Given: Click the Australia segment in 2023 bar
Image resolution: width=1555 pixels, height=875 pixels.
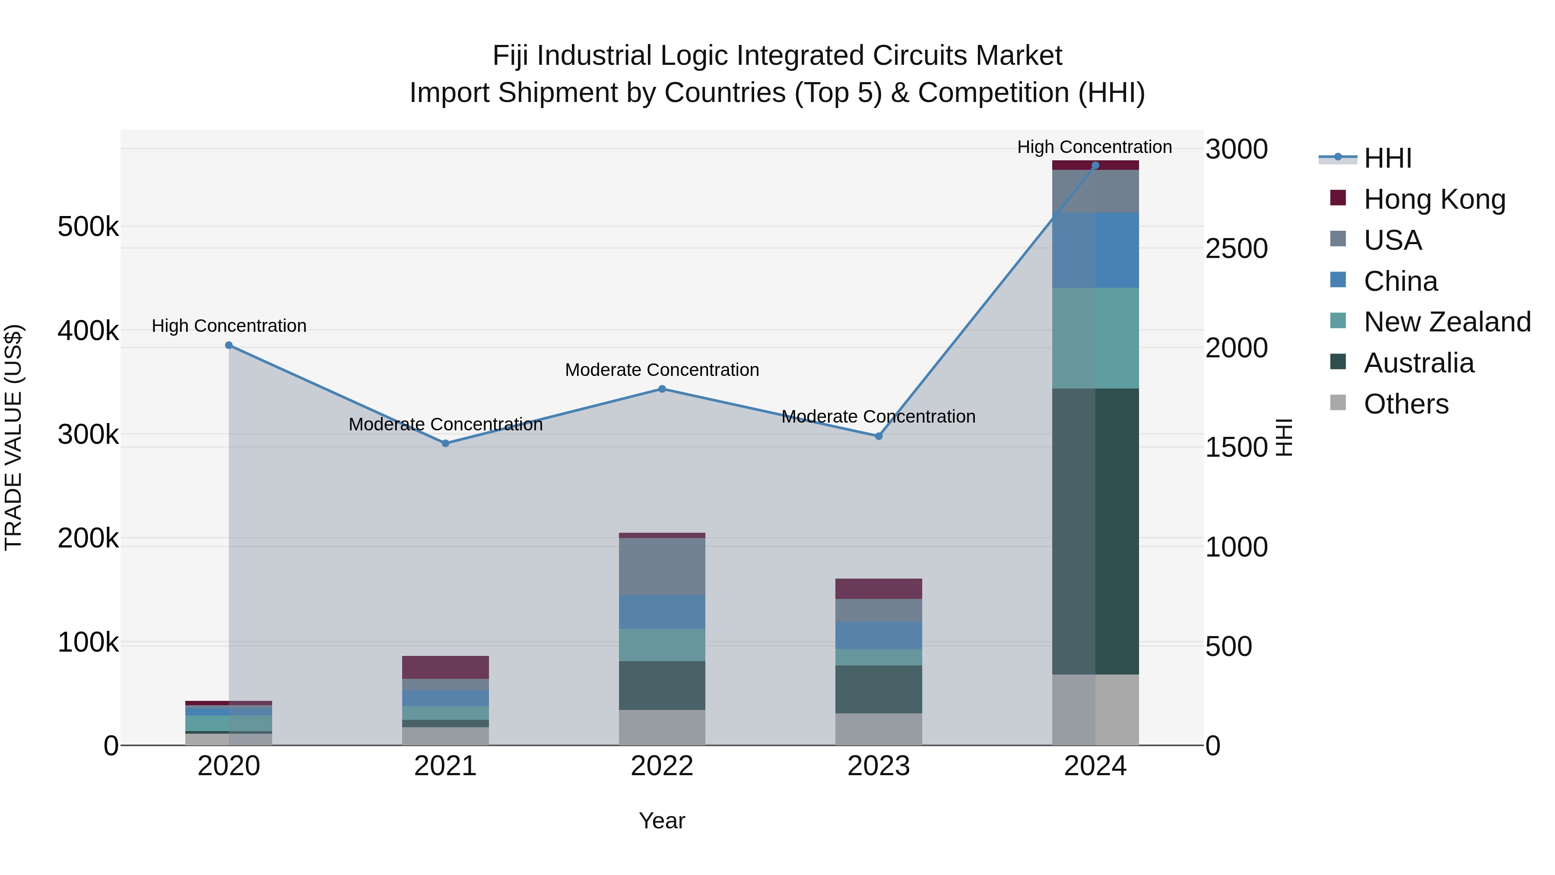Looking at the screenshot, I should point(879,690).
